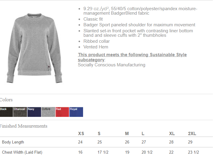Choose the Red color swatch
Viewport: 224px width, 162px height.
[x=62, y=112]
